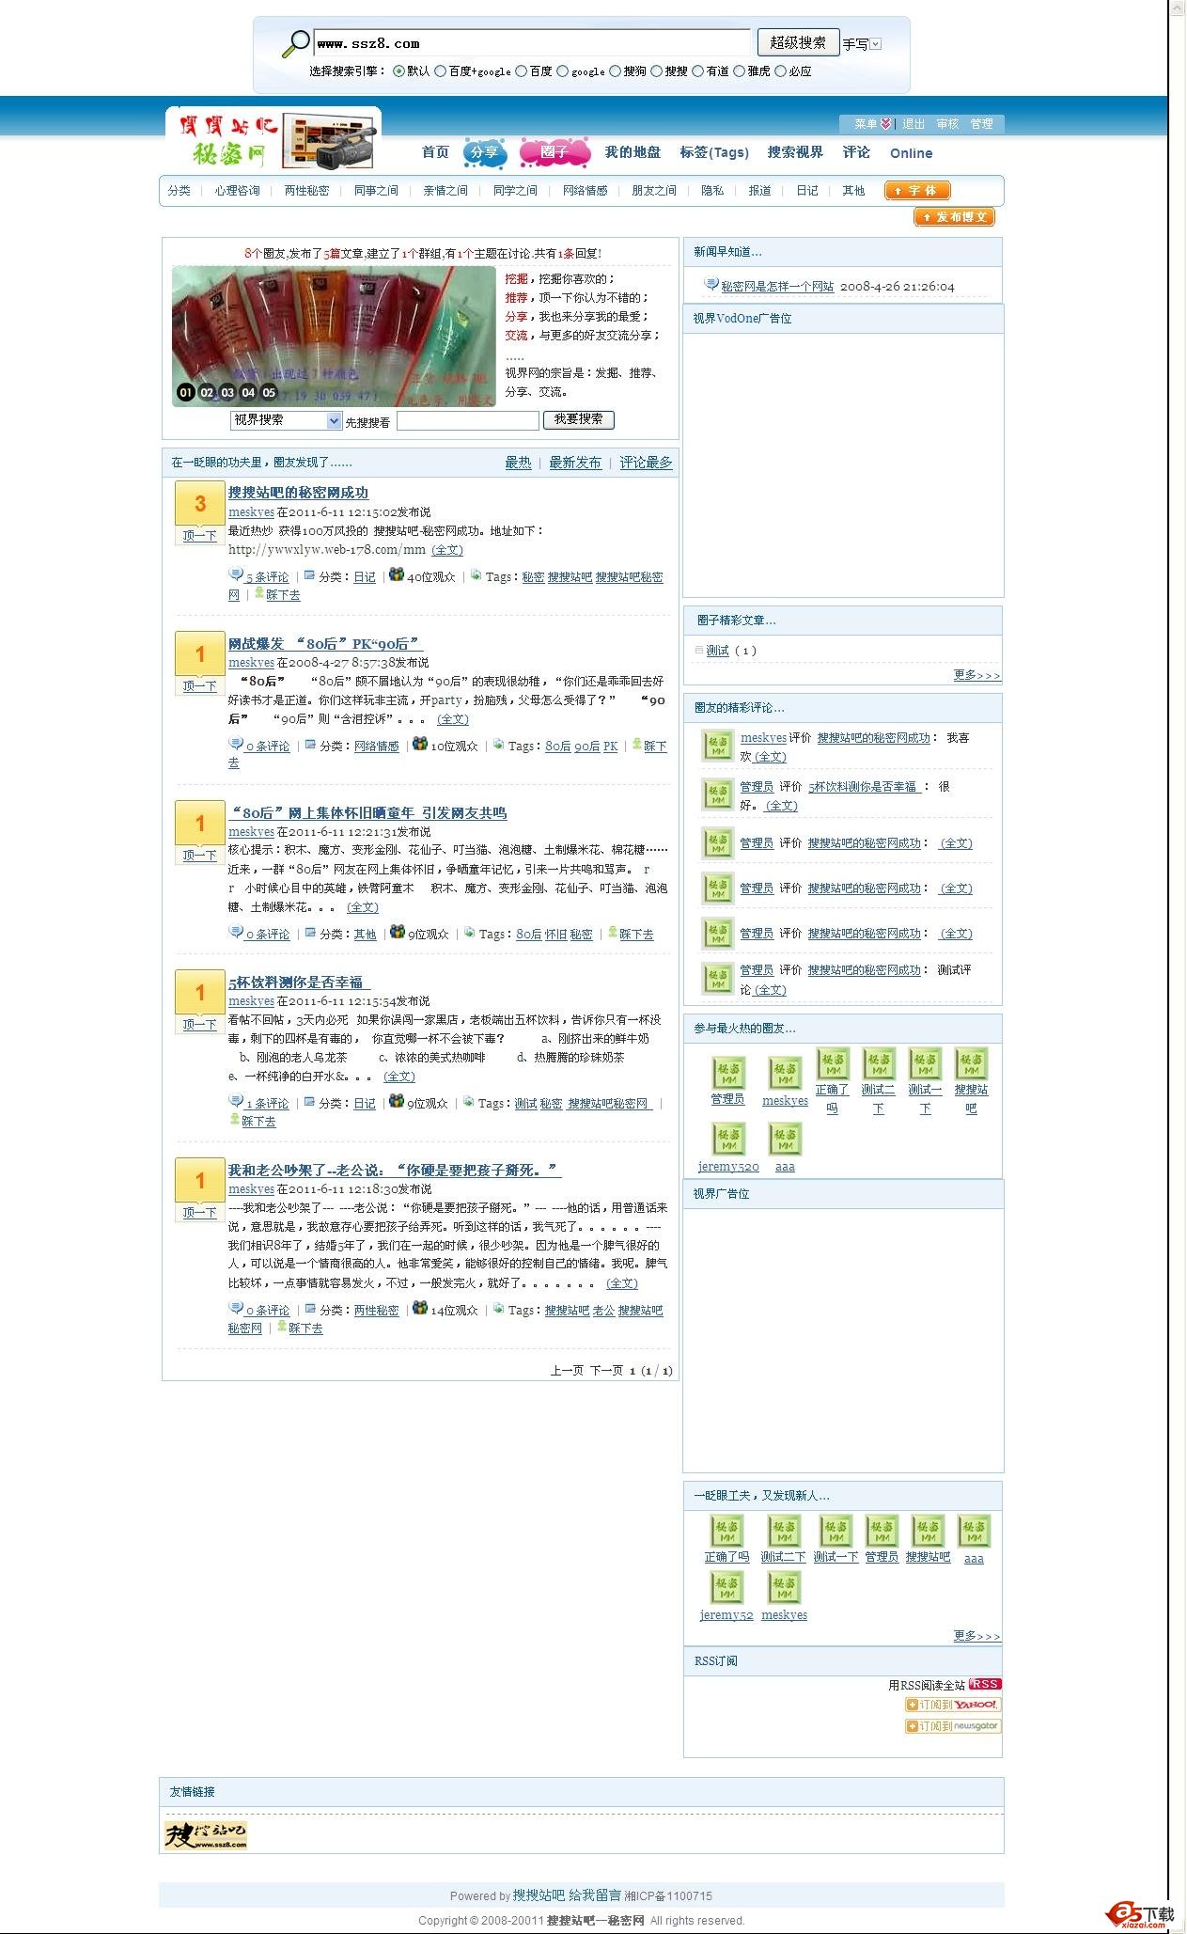Click the 搜搜站吧 秘密网 site logo
The width and height of the screenshot is (1187, 1934).
tap(273, 138)
